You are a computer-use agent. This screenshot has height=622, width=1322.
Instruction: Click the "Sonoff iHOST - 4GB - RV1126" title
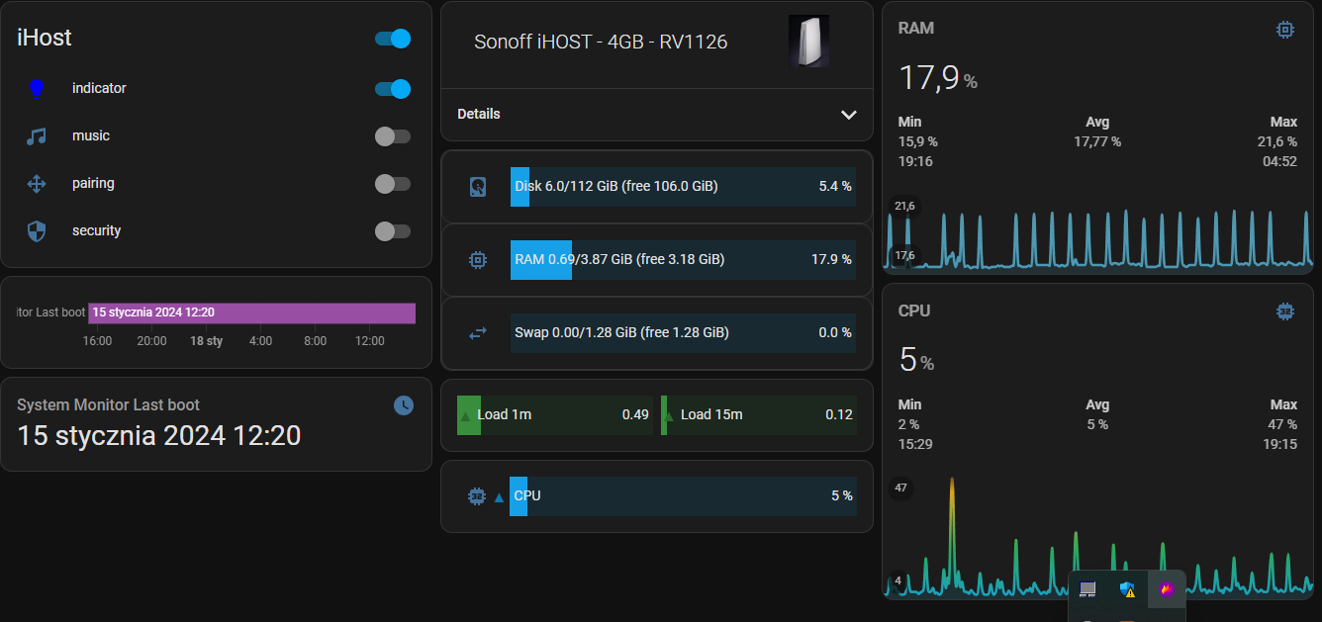pos(601,42)
